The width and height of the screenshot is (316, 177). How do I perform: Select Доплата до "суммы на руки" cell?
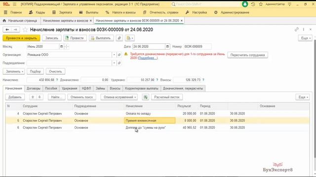pyautogui.click(x=150, y=128)
